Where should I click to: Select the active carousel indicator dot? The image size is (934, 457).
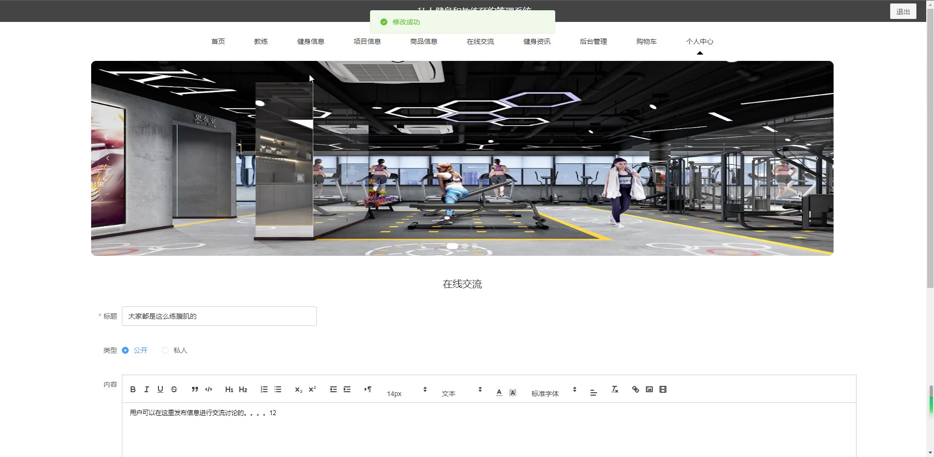coord(452,246)
